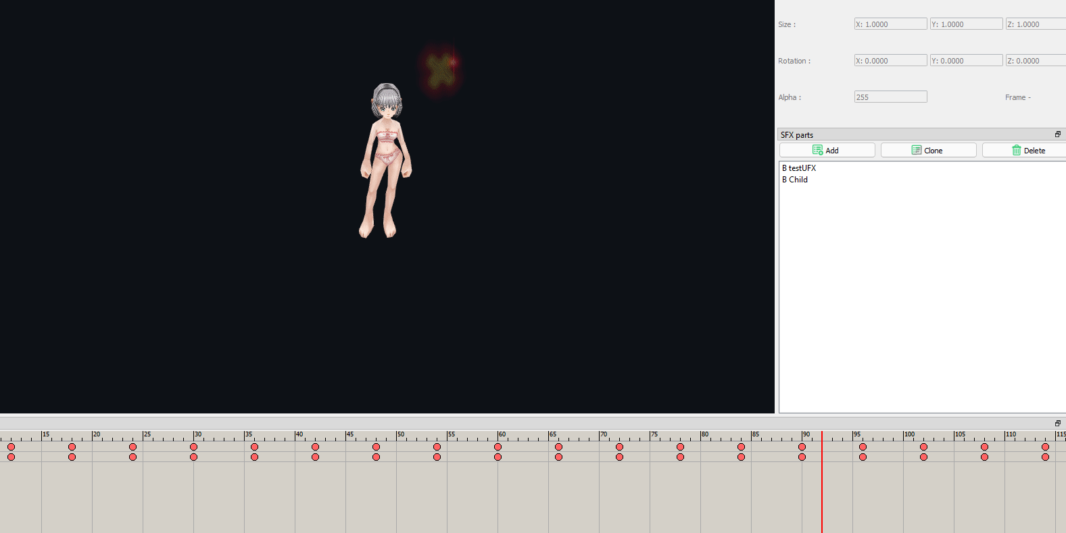
Task: Select the top-row keyframe at frame 60
Action: pyautogui.click(x=498, y=447)
